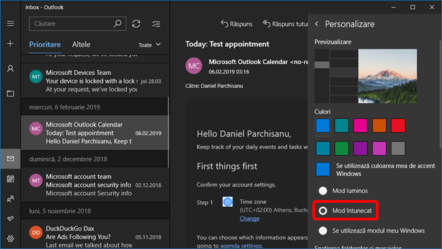Click the duminică, 2 decembrie 2018 header
Image resolution: width=442 pixels, height=249 pixels.
[95, 159]
